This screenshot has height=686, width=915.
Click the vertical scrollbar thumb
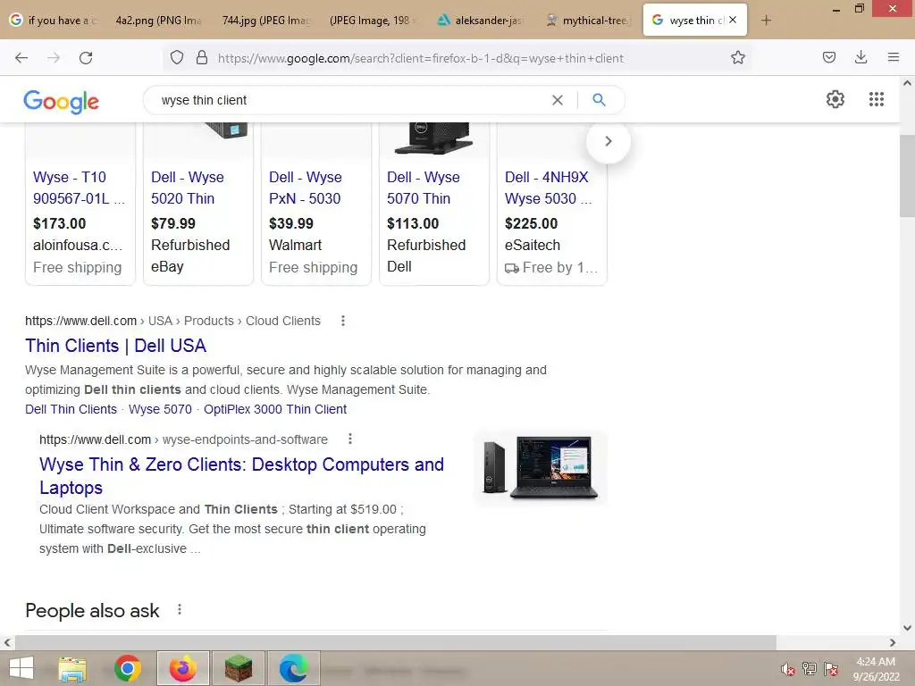click(x=907, y=176)
